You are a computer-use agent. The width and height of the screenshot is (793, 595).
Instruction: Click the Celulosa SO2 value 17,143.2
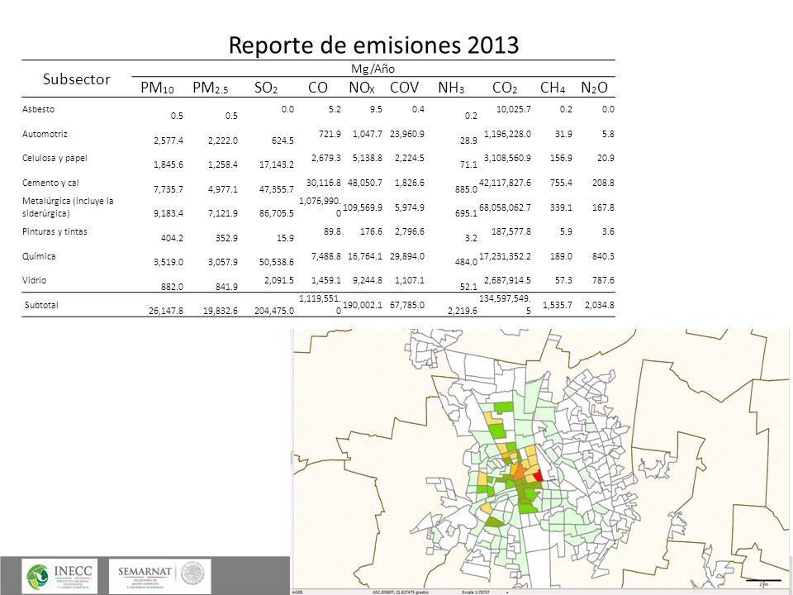coord(276,164)
